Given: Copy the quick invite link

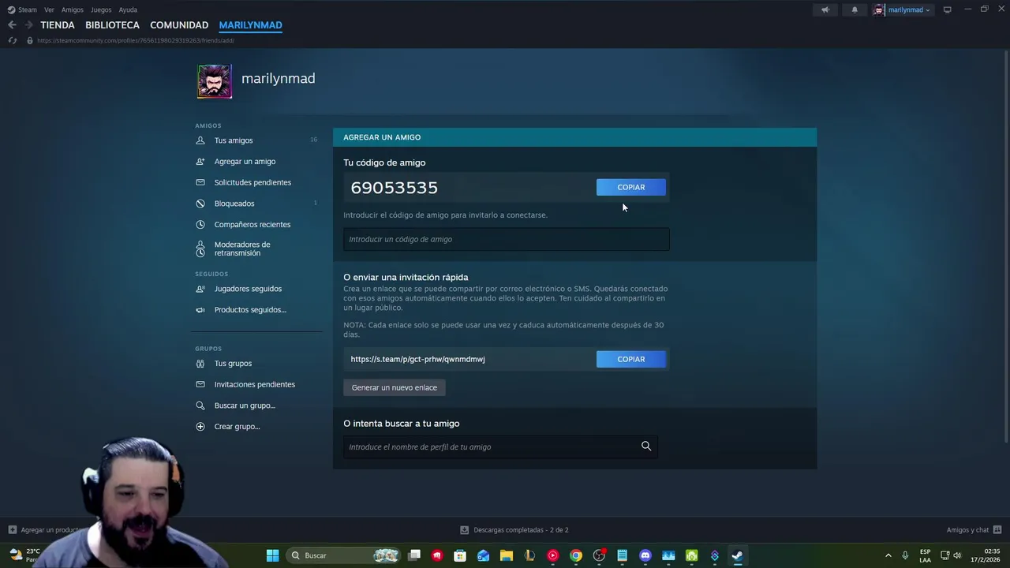Looking at the screenshot, I should click(x=631, y=359).
